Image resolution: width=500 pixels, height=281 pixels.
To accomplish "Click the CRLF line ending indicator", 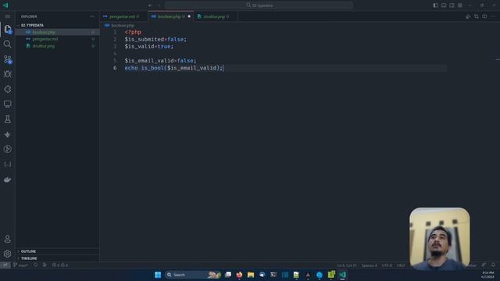I will tap(401, 265).
